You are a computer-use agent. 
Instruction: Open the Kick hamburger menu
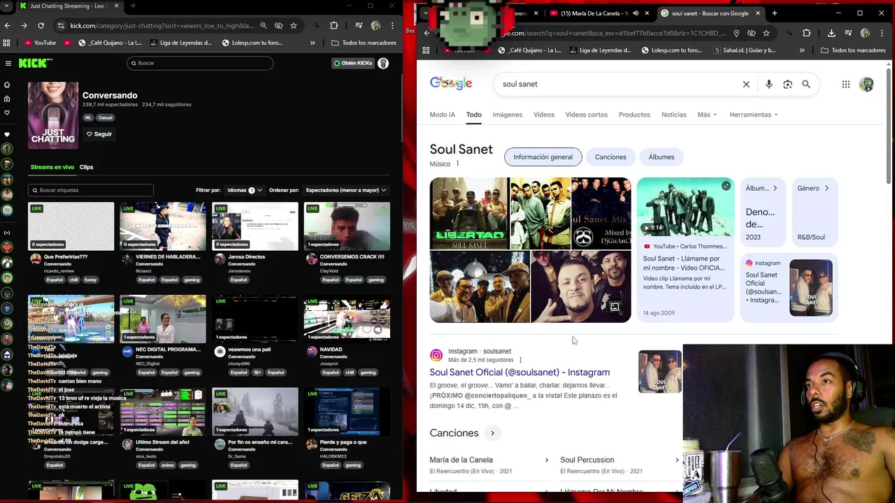tap(8, 63)
